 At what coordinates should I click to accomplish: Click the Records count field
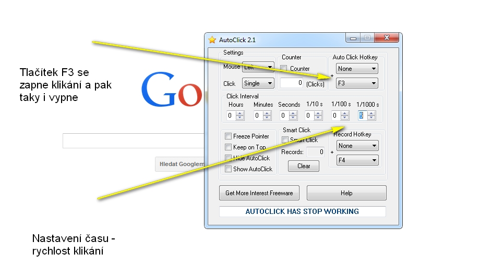[x=315, y=152]
